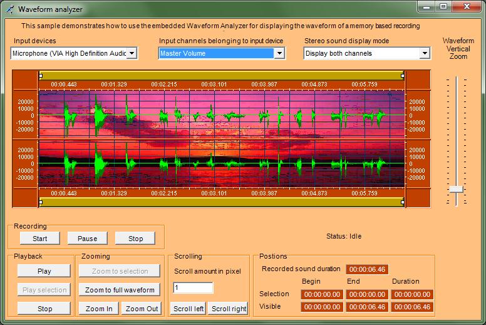Click the Waveform Vertical Zoom slider handle
Screen dimensions: 486x325
(457, 189)
